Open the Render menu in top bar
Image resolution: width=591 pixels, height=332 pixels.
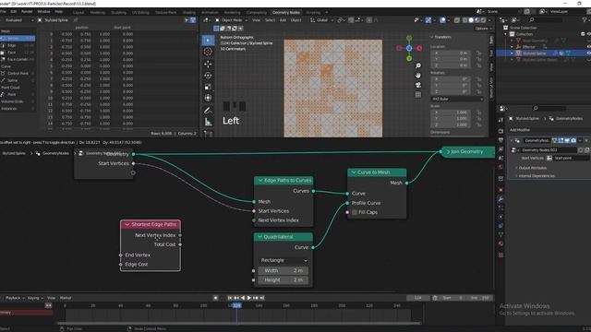[x=27, y=12]
